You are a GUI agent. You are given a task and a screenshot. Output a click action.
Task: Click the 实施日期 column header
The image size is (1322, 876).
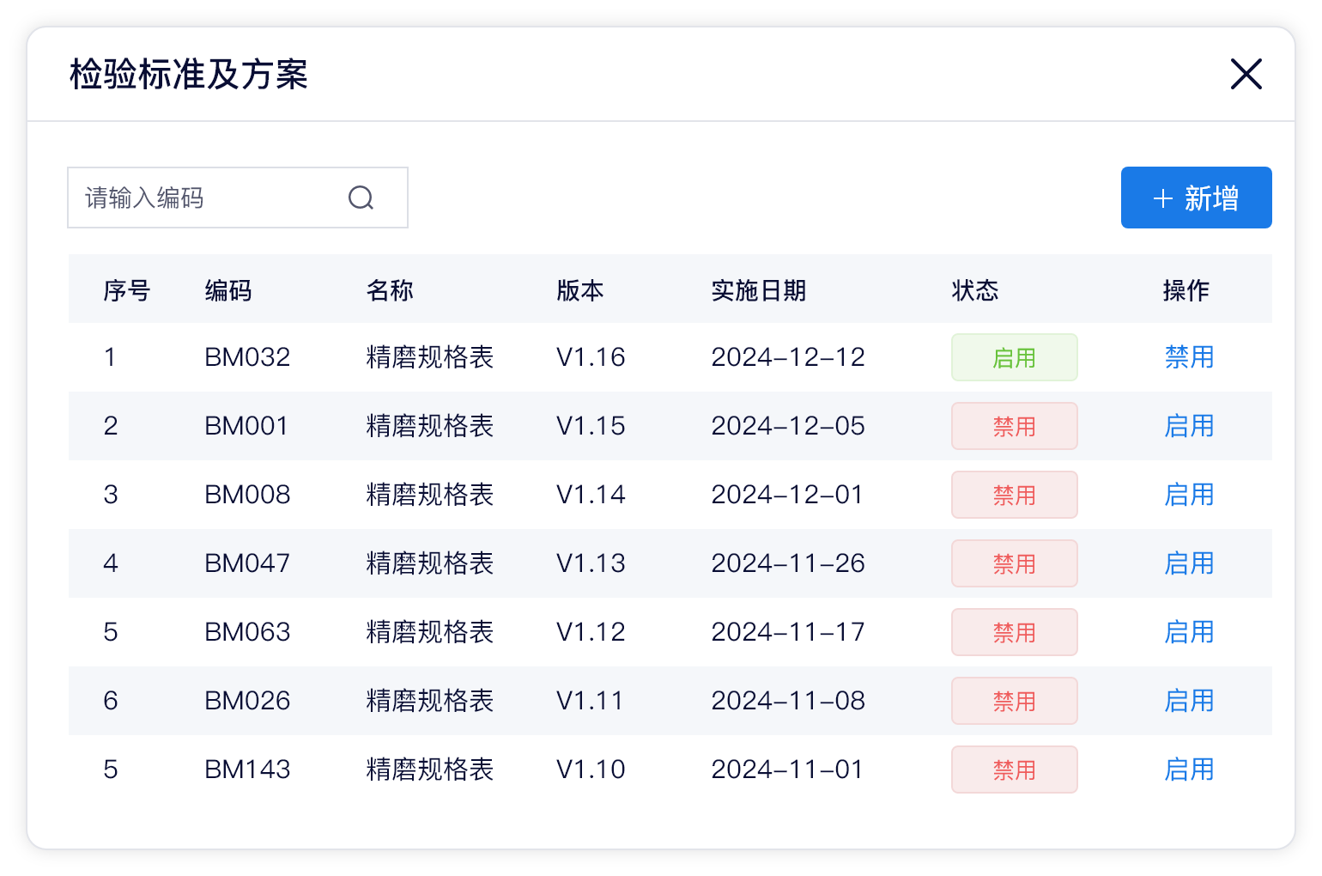click(x=759, y=290)
